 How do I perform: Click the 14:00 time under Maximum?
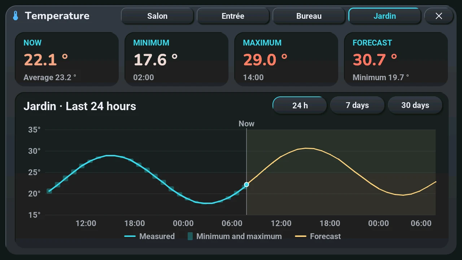point(253,77)
